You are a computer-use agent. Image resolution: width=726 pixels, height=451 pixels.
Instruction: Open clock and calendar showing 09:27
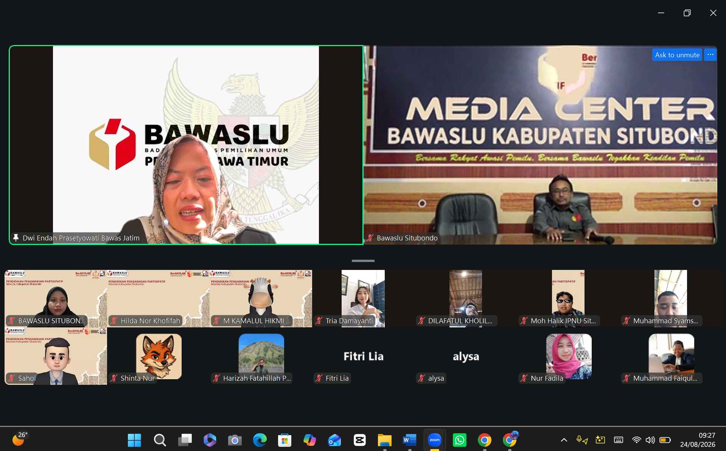(698, 440)
